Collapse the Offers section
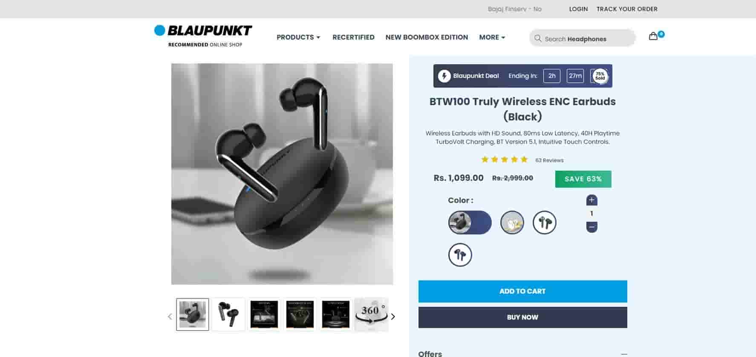 [x=624, y=354]
